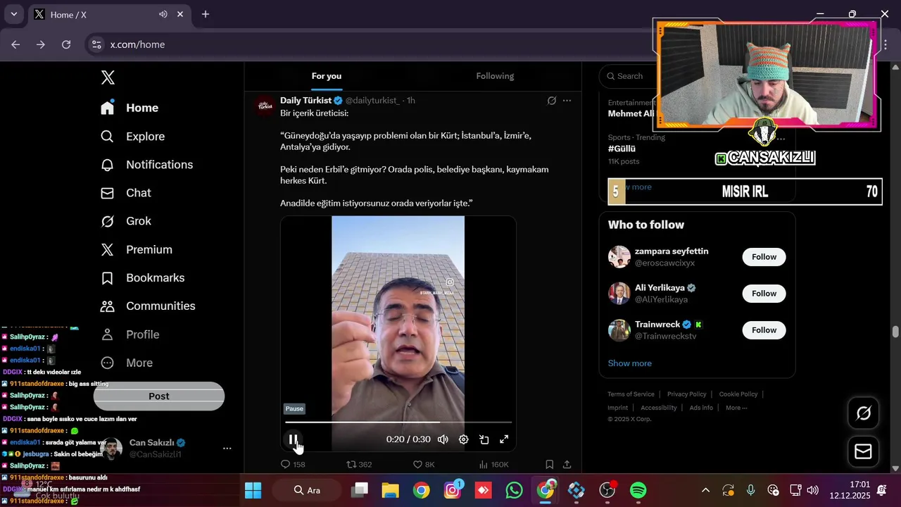The height and width of the screenshot is (507, 901).
Task: Expand the video to fullscreen
Action: (504, 439)
